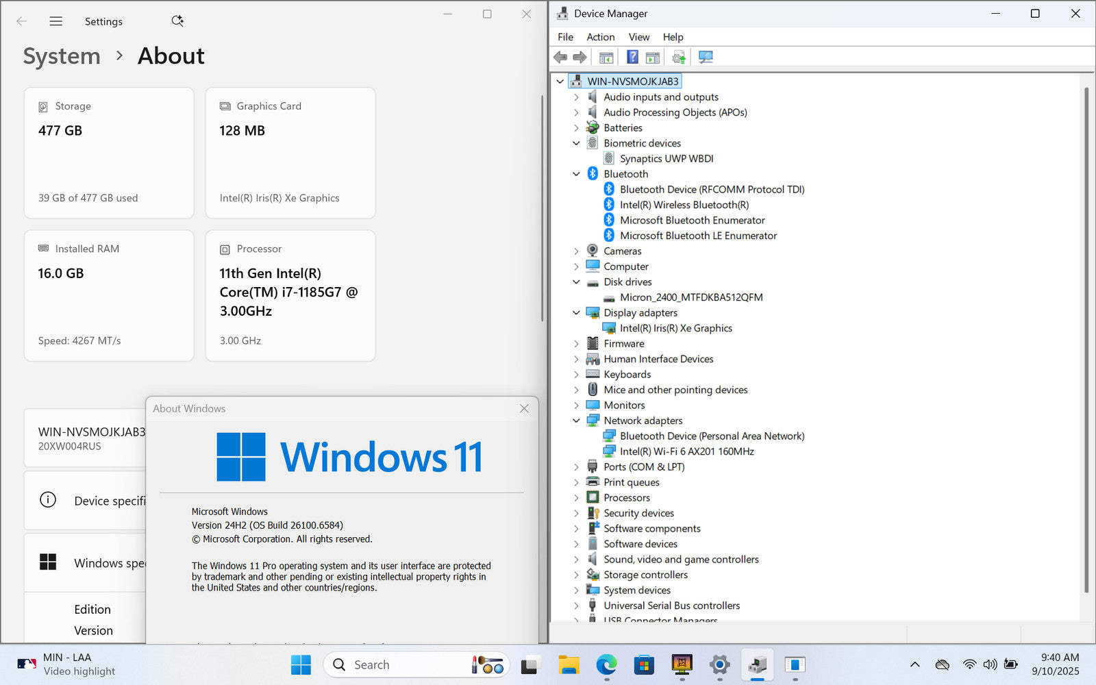This screenshot has width=1096, height=685.
Task: Click the blue Help question mark icon
Action: (x=632, y=57)
